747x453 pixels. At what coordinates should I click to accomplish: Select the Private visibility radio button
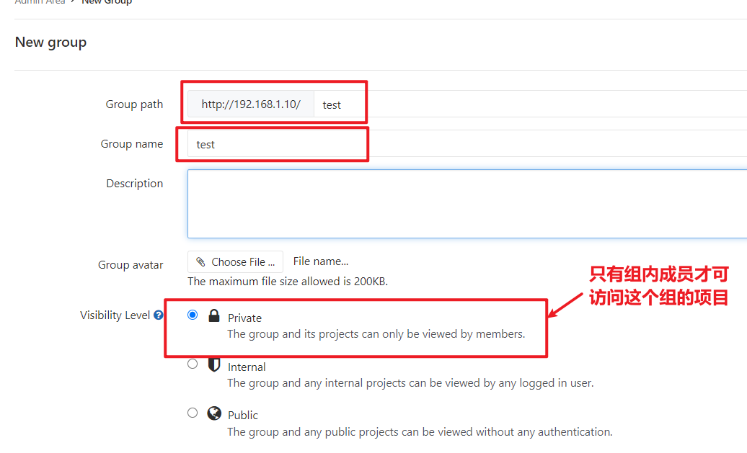(x=193, y=315)
